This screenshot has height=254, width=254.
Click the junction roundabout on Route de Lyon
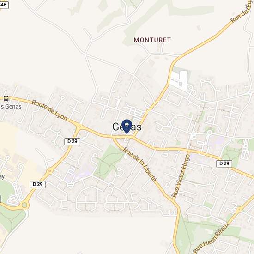[x=79, y=127]
